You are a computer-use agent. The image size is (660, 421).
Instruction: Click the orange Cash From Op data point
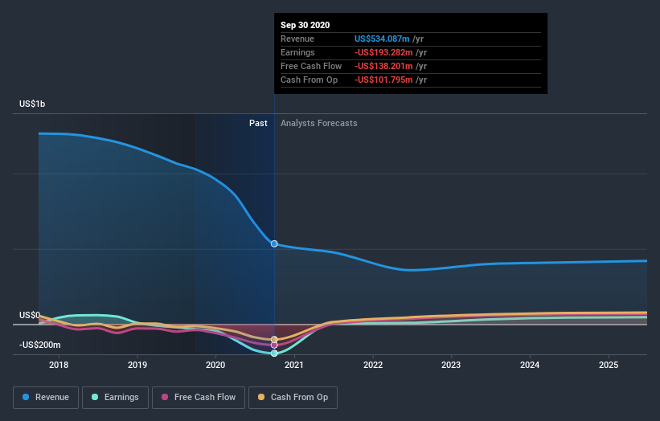pos(274,339)
